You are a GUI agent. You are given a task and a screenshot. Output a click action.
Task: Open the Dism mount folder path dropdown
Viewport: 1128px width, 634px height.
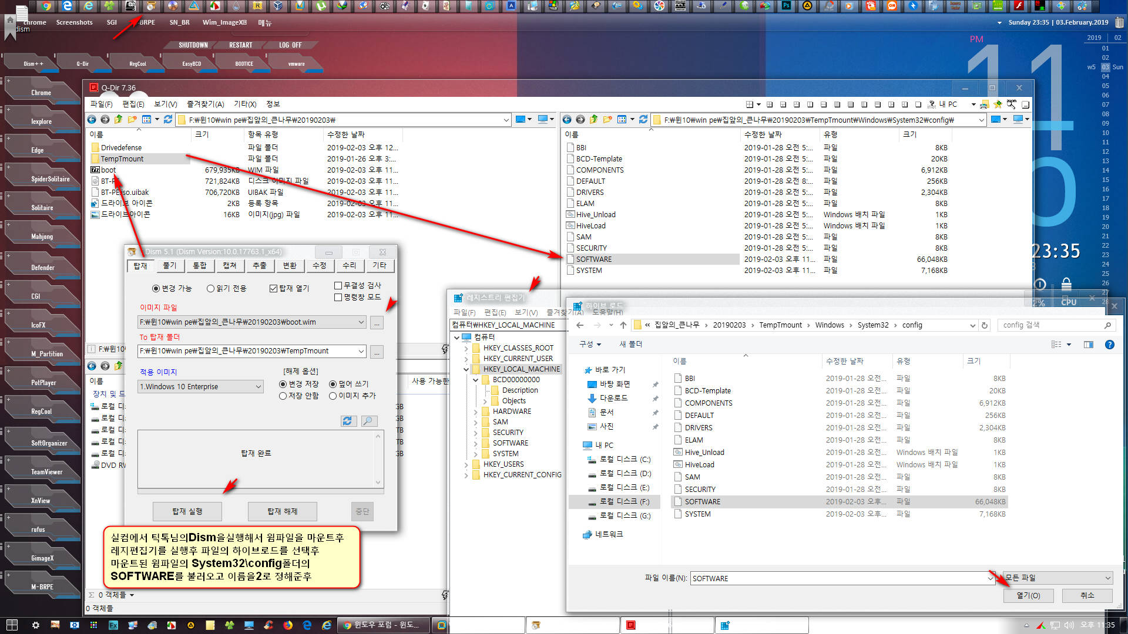click(361, 351)
